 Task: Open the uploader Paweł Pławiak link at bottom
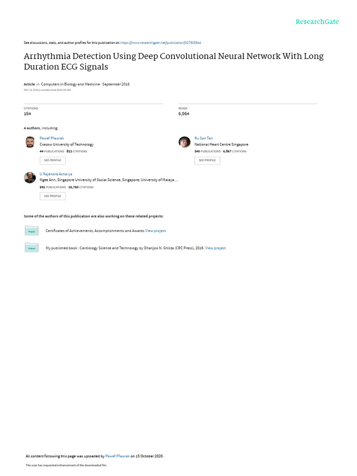118,456
